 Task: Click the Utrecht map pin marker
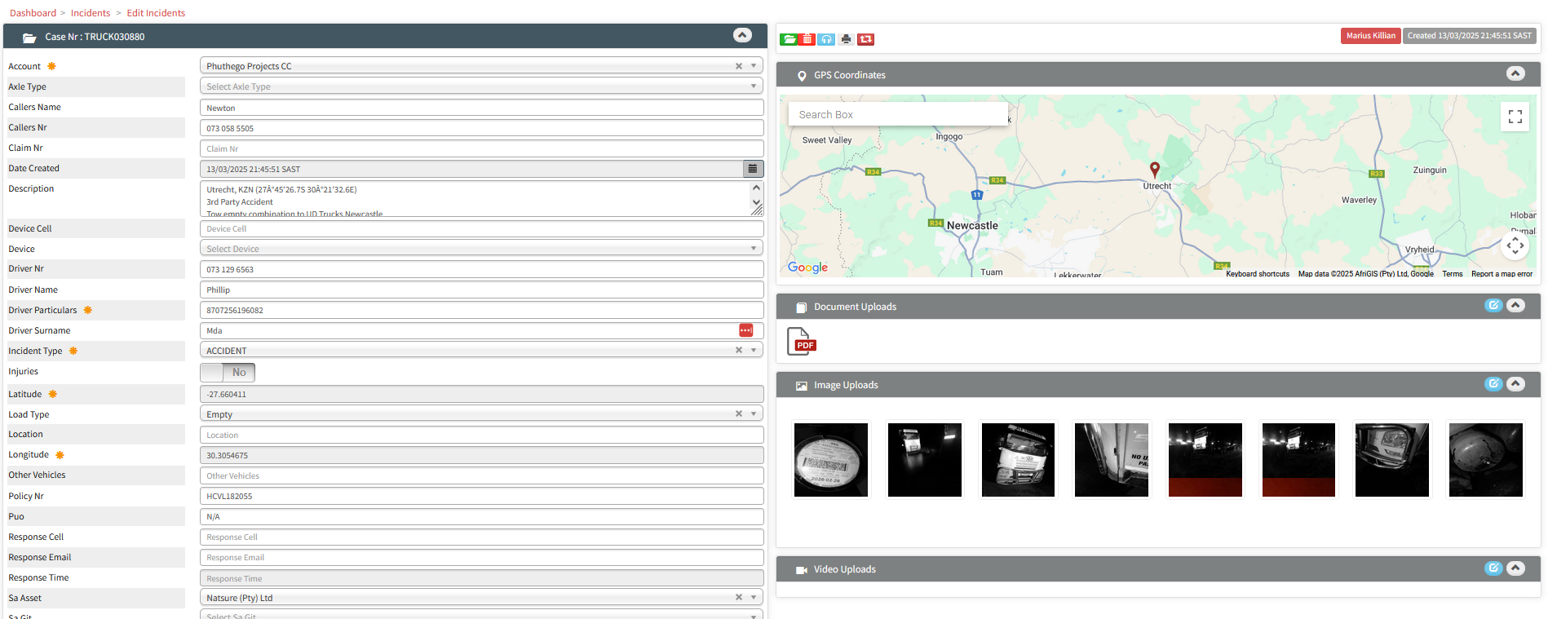(1154, 170)
